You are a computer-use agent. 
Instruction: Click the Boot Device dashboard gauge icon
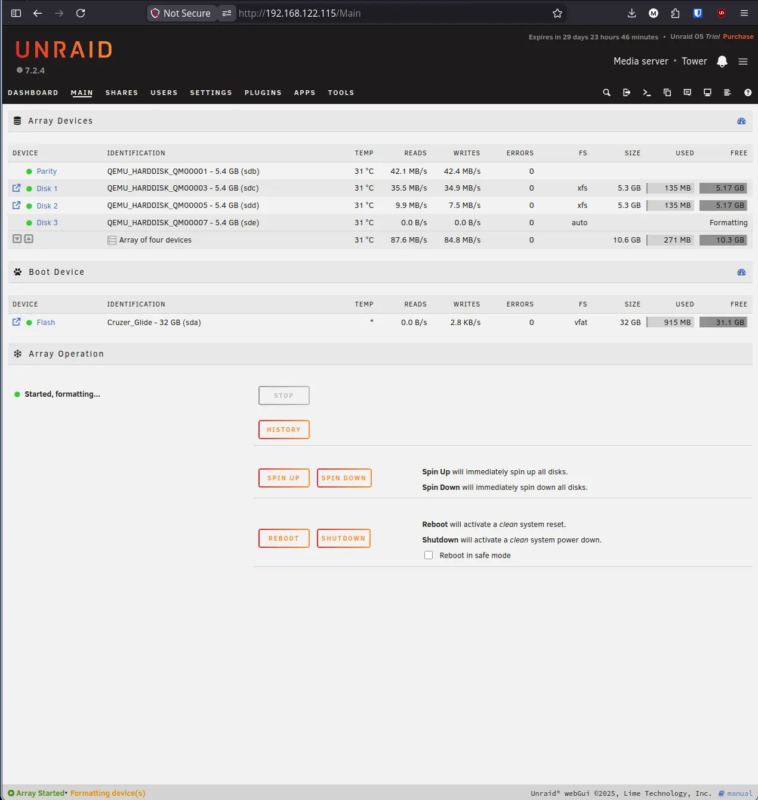741,272
